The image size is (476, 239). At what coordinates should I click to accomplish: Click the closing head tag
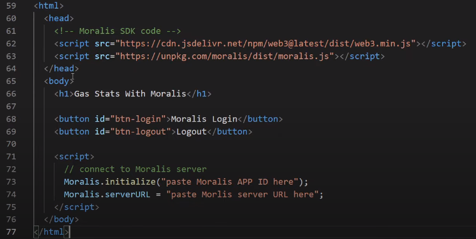pyautogui.click(x=61, y=68)
